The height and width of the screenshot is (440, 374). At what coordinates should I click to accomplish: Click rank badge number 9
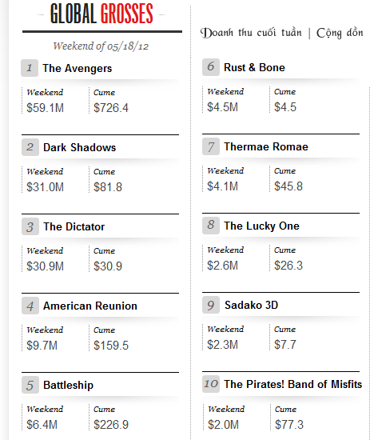tap(211, 305)
